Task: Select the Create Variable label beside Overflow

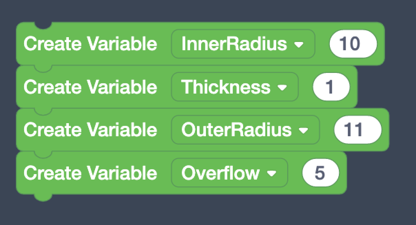Action: (90, 173)
